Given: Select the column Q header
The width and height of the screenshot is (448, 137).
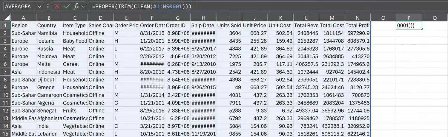Looking at the screenshot, I should 435,18.
